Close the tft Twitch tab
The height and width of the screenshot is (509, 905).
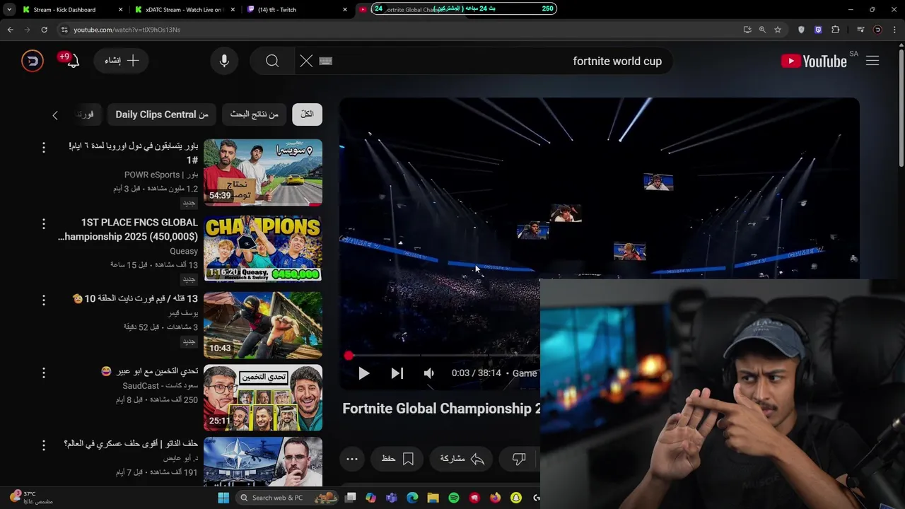[x=345, y=10]
